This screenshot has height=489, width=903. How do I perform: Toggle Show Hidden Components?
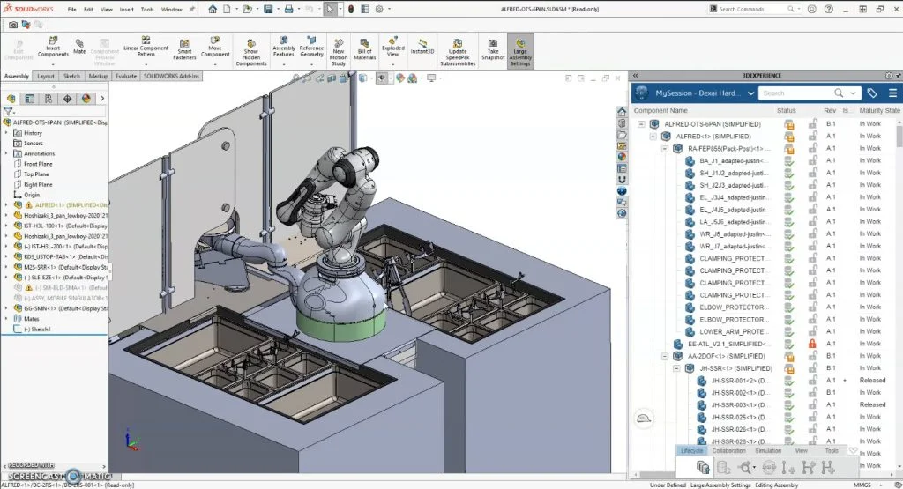(250, 48)
